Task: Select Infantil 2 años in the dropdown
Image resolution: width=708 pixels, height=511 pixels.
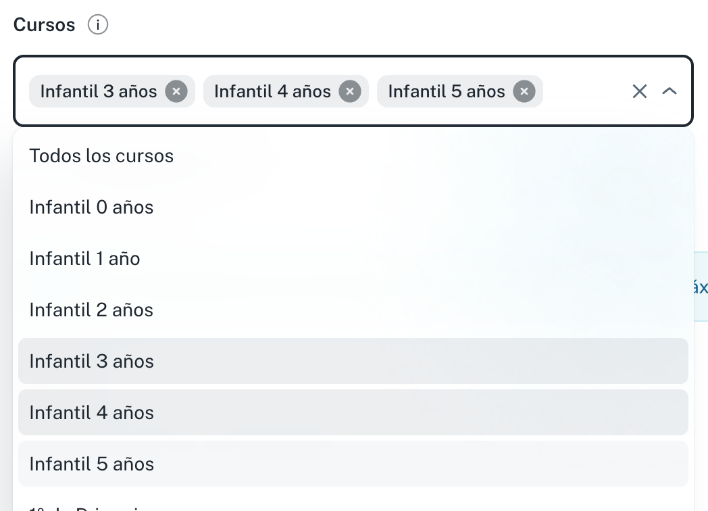Action: (91, 310)
